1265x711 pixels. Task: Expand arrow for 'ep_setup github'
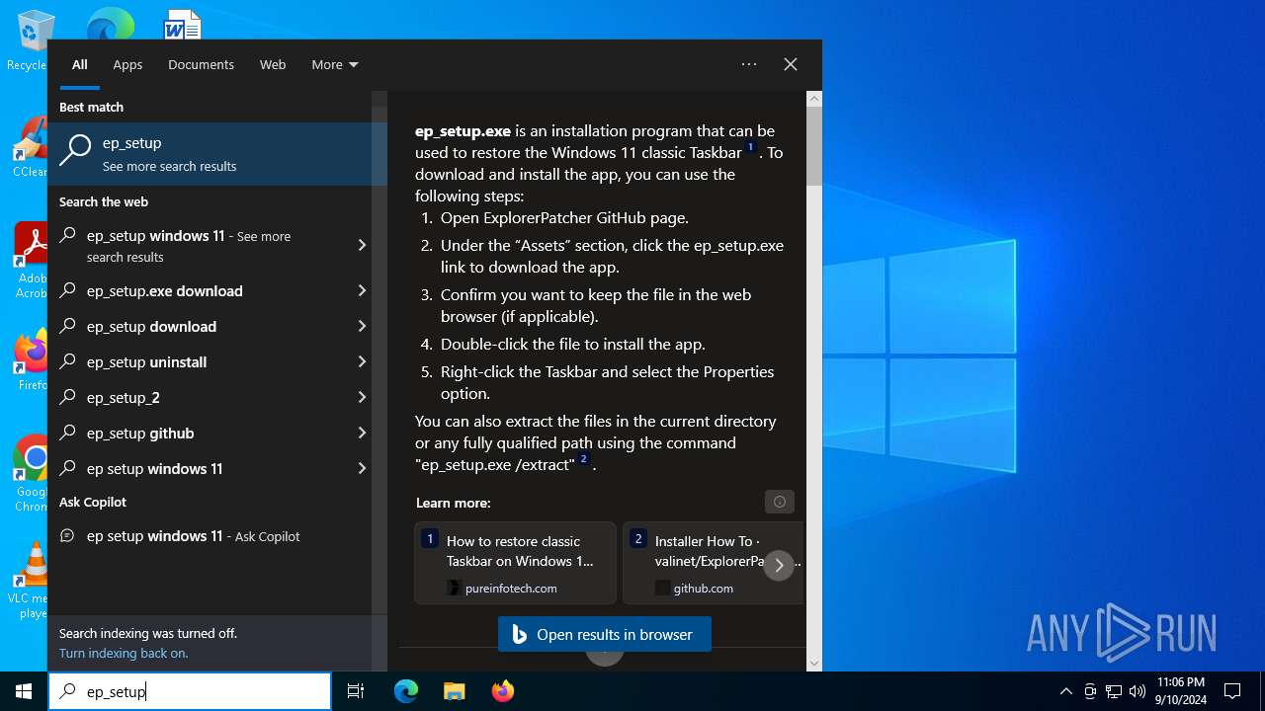click(362, 433)
